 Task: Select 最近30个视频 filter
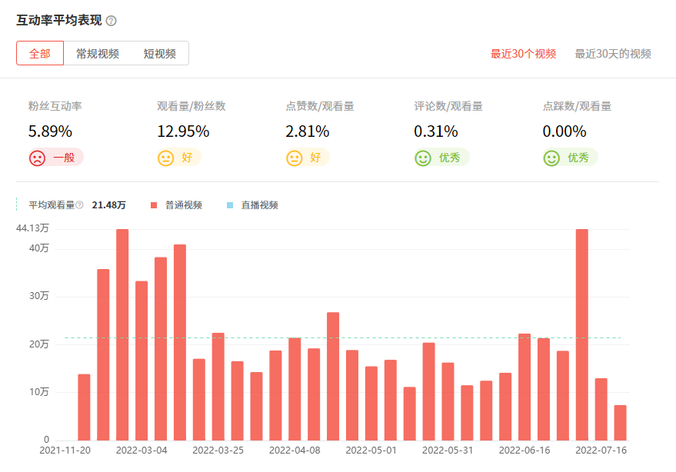[x=523, y=54]
